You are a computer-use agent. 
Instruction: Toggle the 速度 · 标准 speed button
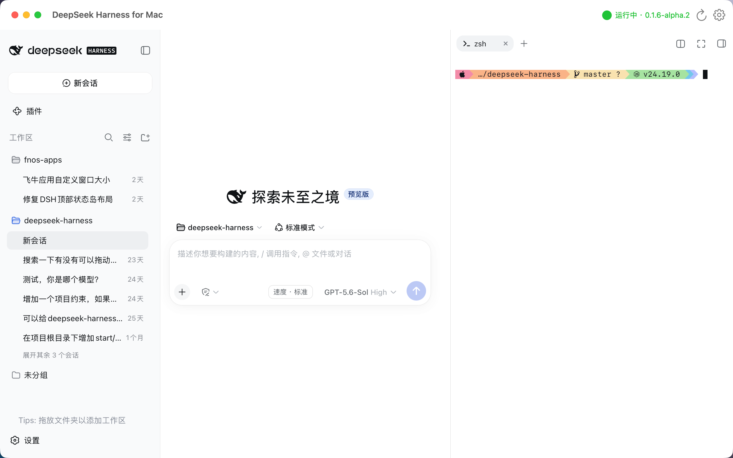coord(290,292)
